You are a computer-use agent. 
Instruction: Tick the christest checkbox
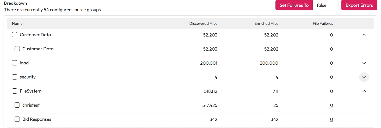[17, 105]
